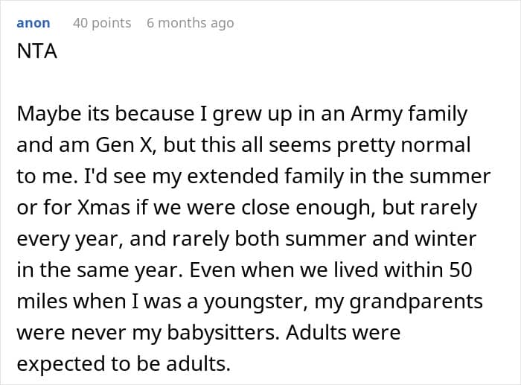Click the phrase summer and winter
521x385 pixels.
point(381,239)
